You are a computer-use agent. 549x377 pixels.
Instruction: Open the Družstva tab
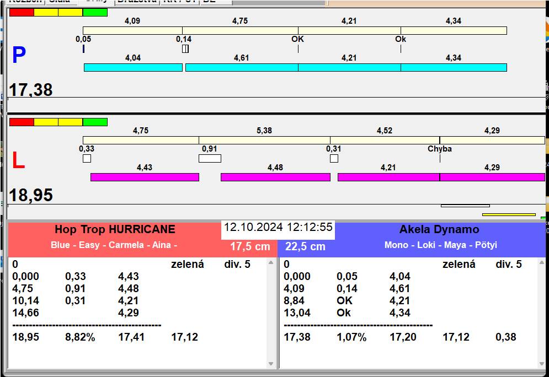point(137,2)
